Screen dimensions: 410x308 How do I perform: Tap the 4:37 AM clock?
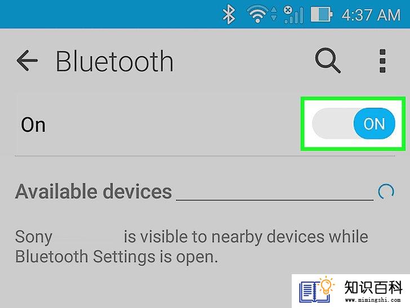pyautogui.click(x=371, y=15)
